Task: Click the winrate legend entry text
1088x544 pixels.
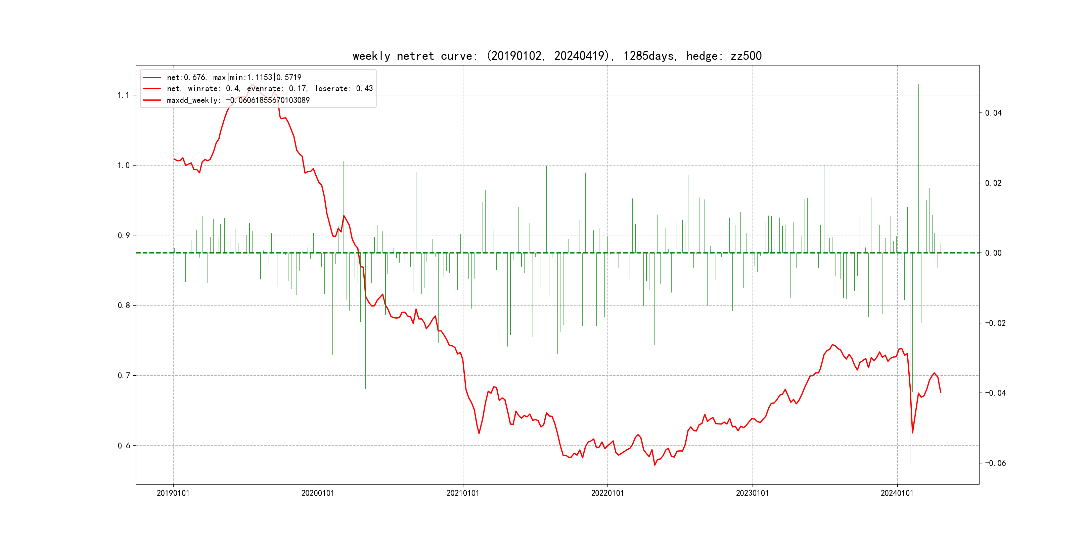Action: pyautogui.click(x=269, y=89)
